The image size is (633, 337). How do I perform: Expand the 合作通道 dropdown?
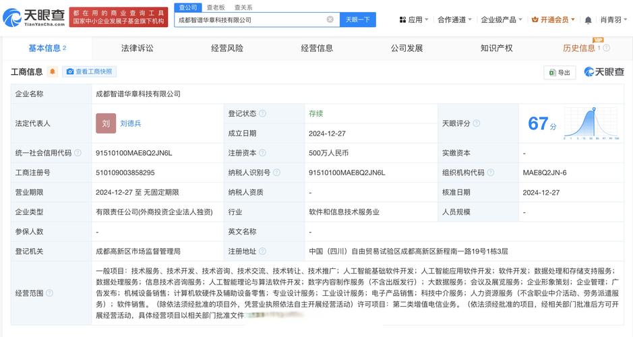point(454,20)
